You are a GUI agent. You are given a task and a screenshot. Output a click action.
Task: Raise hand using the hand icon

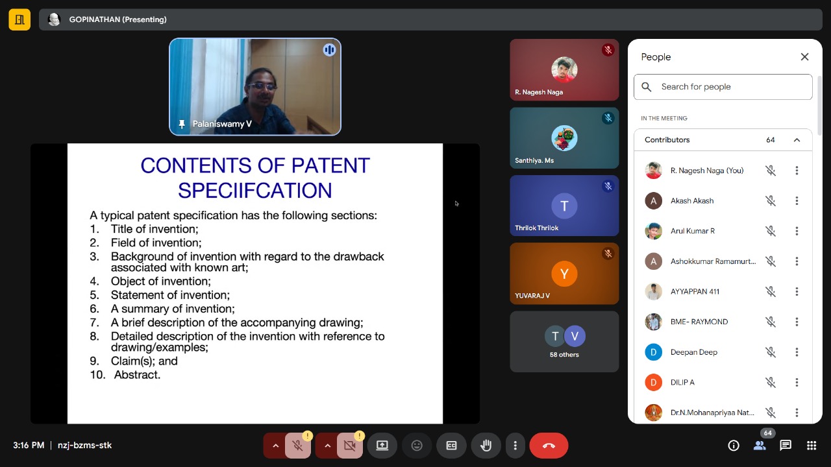point(486,446)
